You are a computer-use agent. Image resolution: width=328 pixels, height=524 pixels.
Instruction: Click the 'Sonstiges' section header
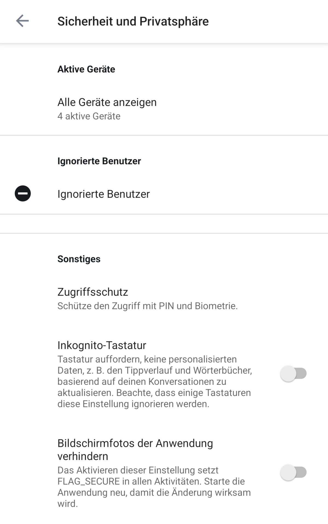point(79,259)
